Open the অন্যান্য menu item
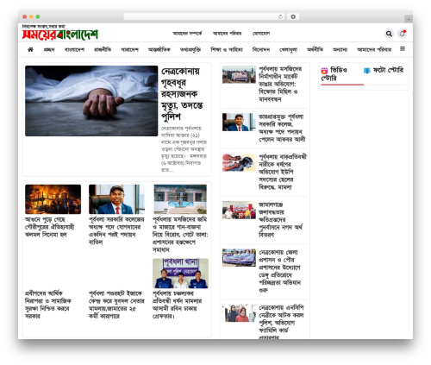The height and width of the screenshot is (365, 431). pyautogui.click(x=340, y=50)
